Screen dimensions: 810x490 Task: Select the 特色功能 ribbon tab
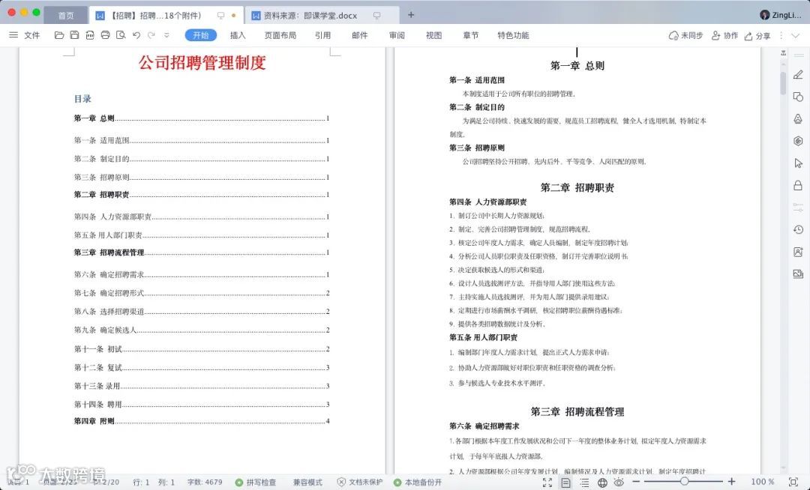pos(513,35)
